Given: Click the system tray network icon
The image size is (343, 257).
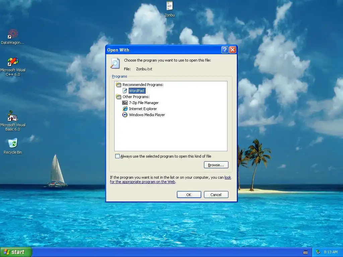Looking at the screenshot, I should click(x=318, y=252).
